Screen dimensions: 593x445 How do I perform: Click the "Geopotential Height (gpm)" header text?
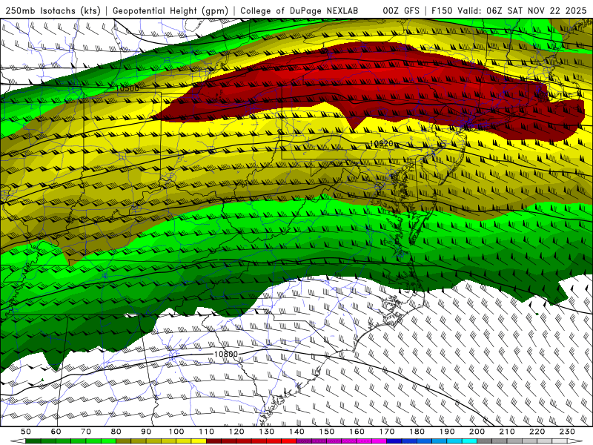click(170, 10)
